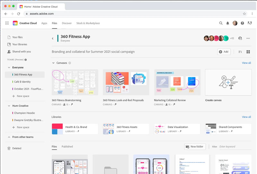Viewport: 257px width, 174px height.
Task: Click the +12 members count
Action: point(232,38)
